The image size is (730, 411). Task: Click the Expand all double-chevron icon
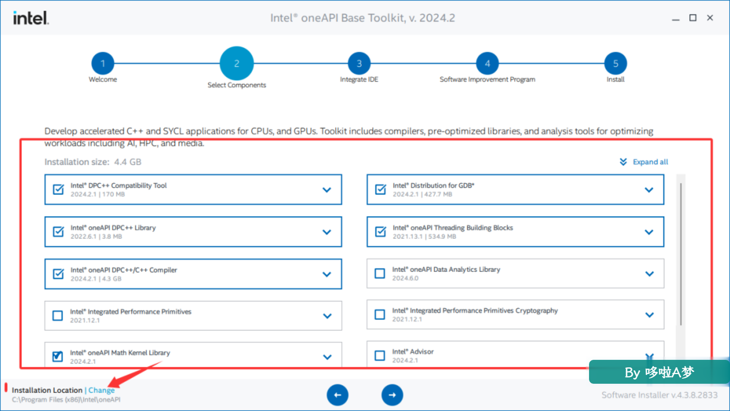pos(623,162)
